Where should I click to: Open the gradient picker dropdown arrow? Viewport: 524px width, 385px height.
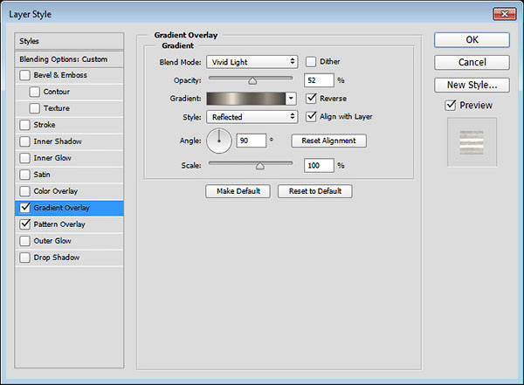[291, 99]
